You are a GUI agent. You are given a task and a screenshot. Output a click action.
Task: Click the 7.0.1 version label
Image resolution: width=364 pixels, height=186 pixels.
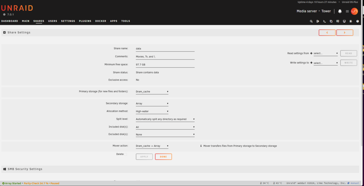click(11, 15)
